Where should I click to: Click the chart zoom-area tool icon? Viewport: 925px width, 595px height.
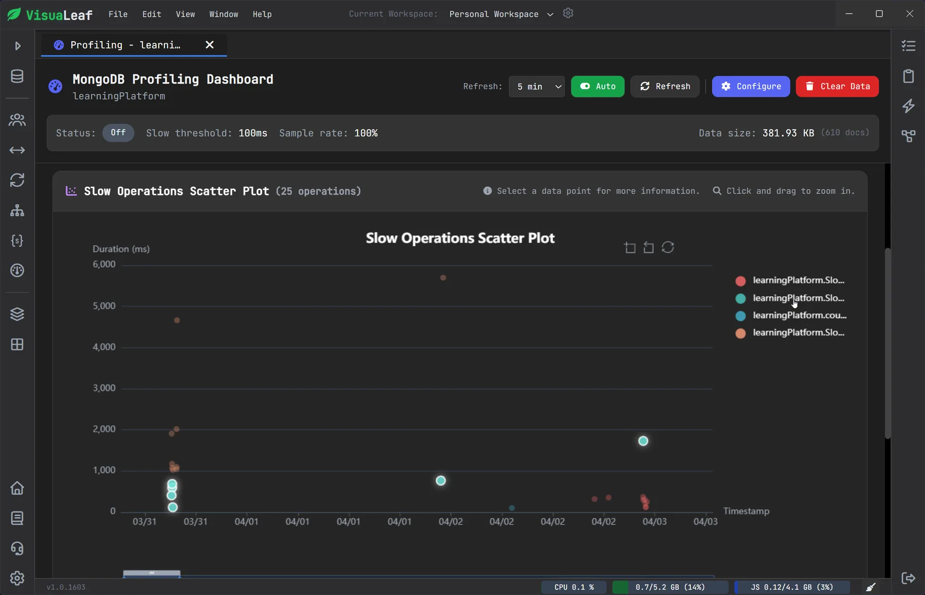click(x=630, y=247)
